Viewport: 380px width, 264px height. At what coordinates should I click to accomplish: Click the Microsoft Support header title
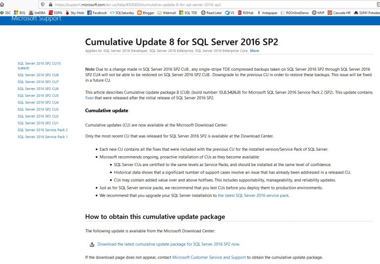[37, 19]
